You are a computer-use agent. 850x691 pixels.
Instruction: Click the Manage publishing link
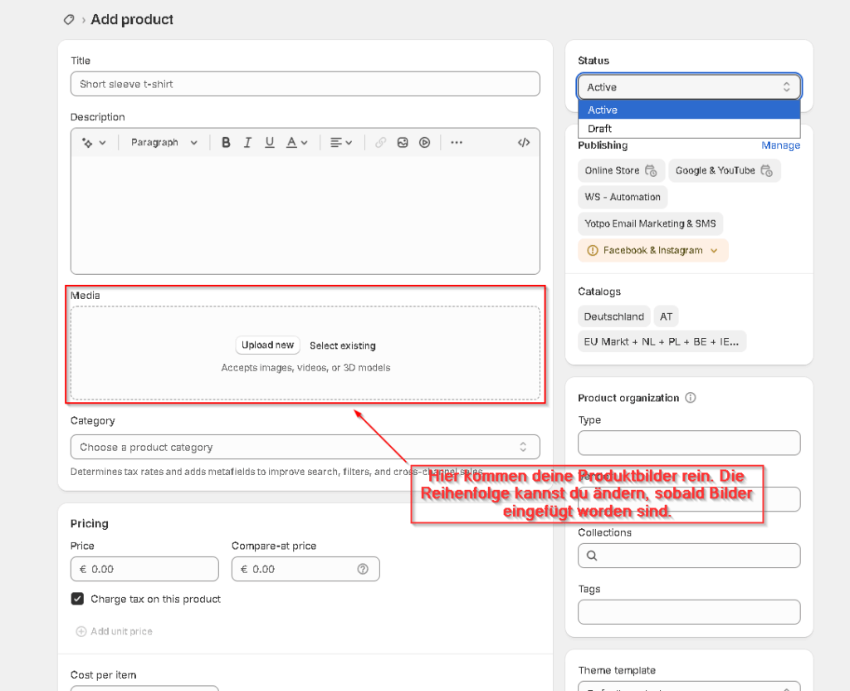tap(780, 145)
